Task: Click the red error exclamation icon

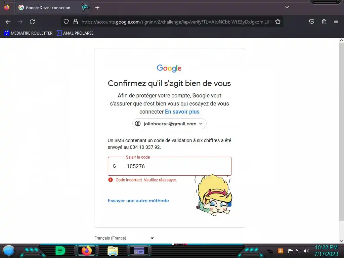Action: [111, 180]
